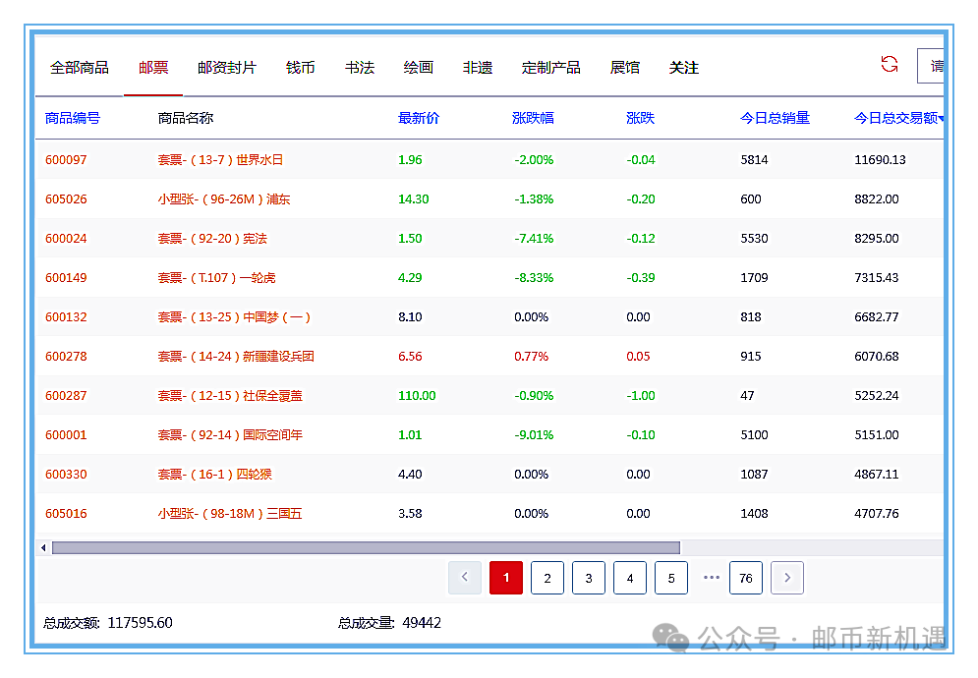This screenshot has height=678, width=978.
Task: Open 套票-(92-20)宪法 item
Action: [x=212, y=238]
